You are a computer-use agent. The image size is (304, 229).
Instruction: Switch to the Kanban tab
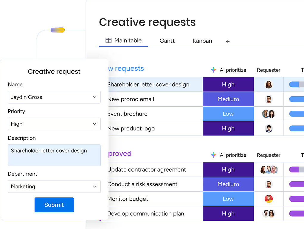pyautogui.click(x=202, y=41)
